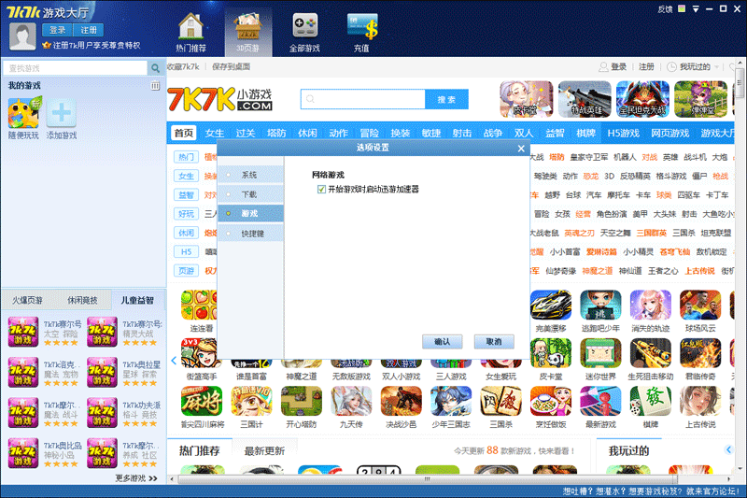
Task: Select the 首页 navigation tab
Action: point(183,133)
